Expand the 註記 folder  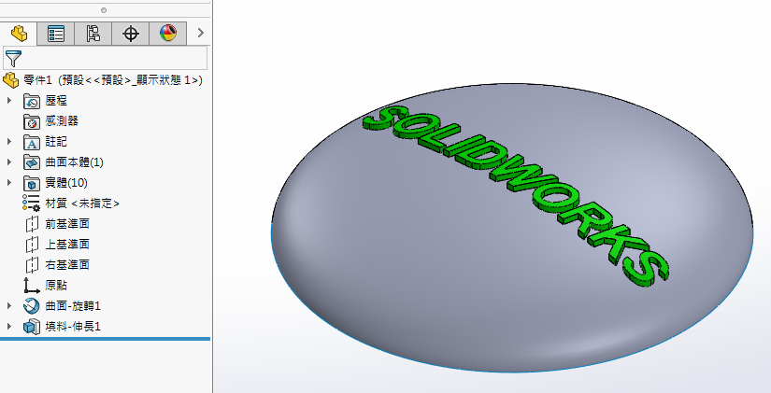pyautogui.click(x=8, y=142)
